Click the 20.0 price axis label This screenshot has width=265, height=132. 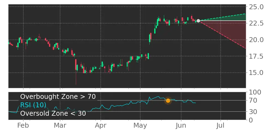pos(256,40)
